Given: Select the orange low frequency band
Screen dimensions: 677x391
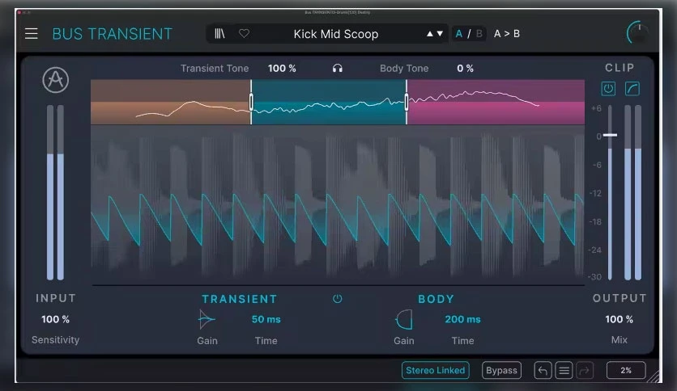Looking at the screenshot, I should [171, 102].
